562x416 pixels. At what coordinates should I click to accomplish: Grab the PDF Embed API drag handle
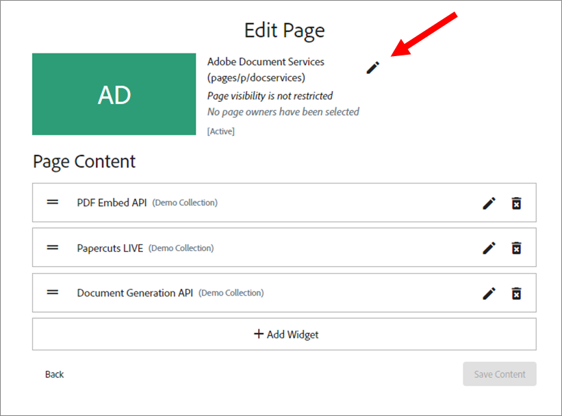point(52,203)
